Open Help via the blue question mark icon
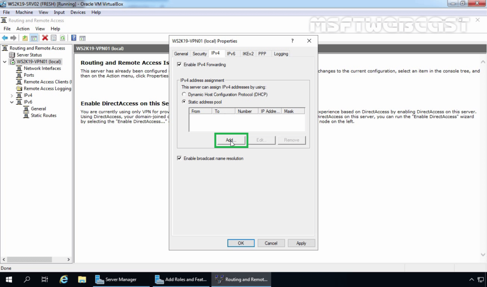This screenshot has width=487, height=287. tap(74, 38)
